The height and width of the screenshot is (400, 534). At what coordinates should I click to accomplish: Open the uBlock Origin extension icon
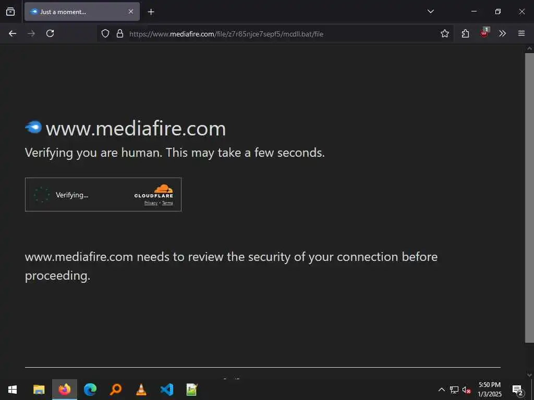[x=484, y=33]
